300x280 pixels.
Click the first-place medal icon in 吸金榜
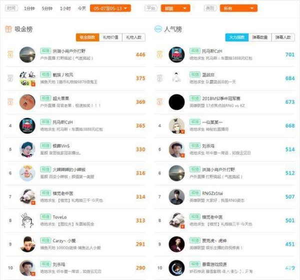(x=10, y=54)
